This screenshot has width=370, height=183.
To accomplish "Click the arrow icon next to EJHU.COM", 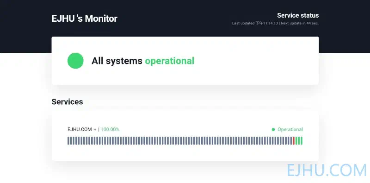I will point(95,130).
